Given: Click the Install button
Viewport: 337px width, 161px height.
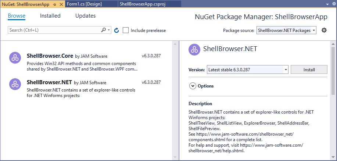Looking at the screenshot, I should tap(309, 69).
